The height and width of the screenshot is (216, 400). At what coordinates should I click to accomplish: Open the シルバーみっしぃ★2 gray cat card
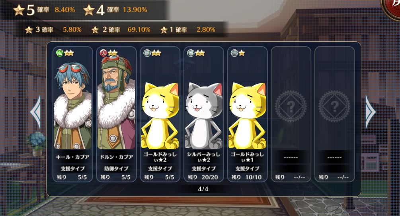tap(203, 114)
